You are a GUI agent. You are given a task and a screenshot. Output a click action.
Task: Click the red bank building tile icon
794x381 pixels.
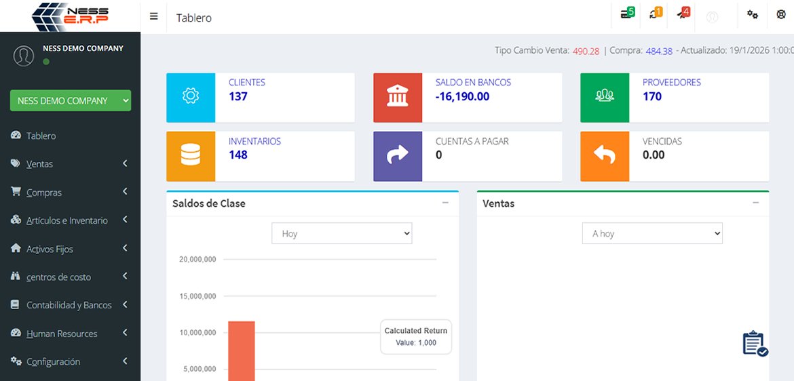(x=398, y=96)
